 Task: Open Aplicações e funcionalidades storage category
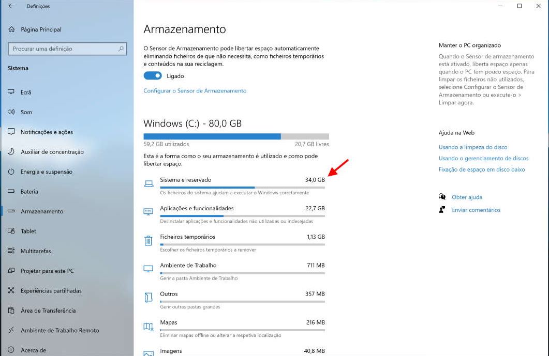234,214
